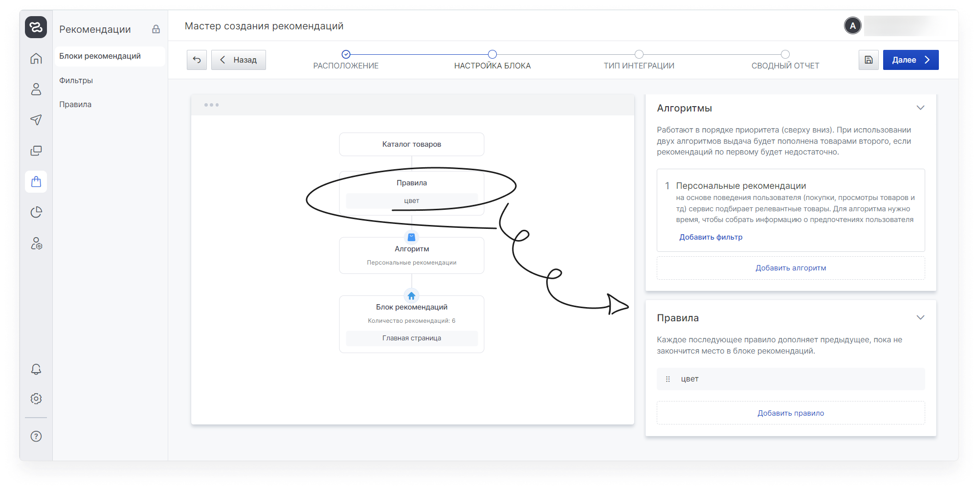Collapse the Алгоритмы panel chevron

pos(920,108)
